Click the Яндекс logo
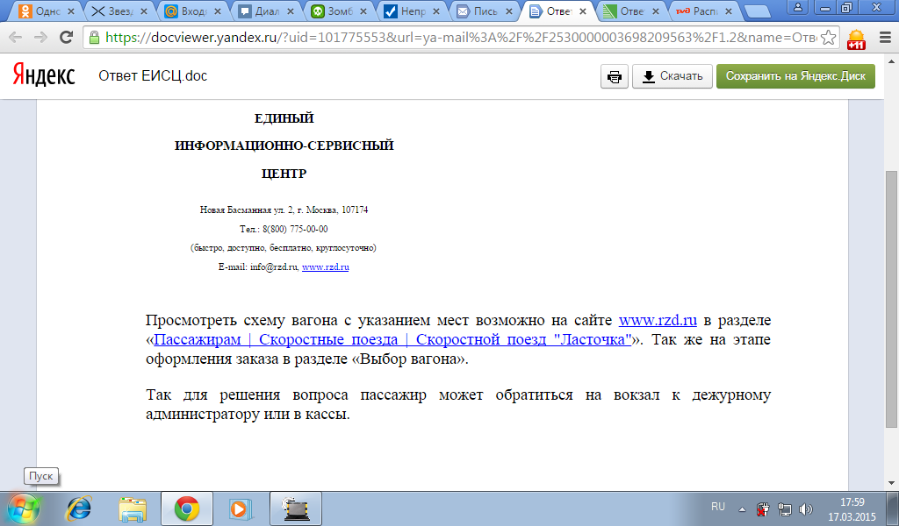The height and width of the screenshot is (526, 899). 43,76
